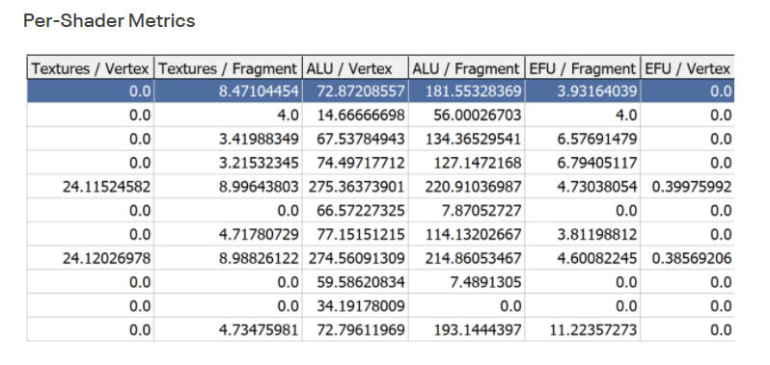Viewport: 770px width, 365px height.
Task: Click the cell 14.66666698
Action: tap(355, 116)
